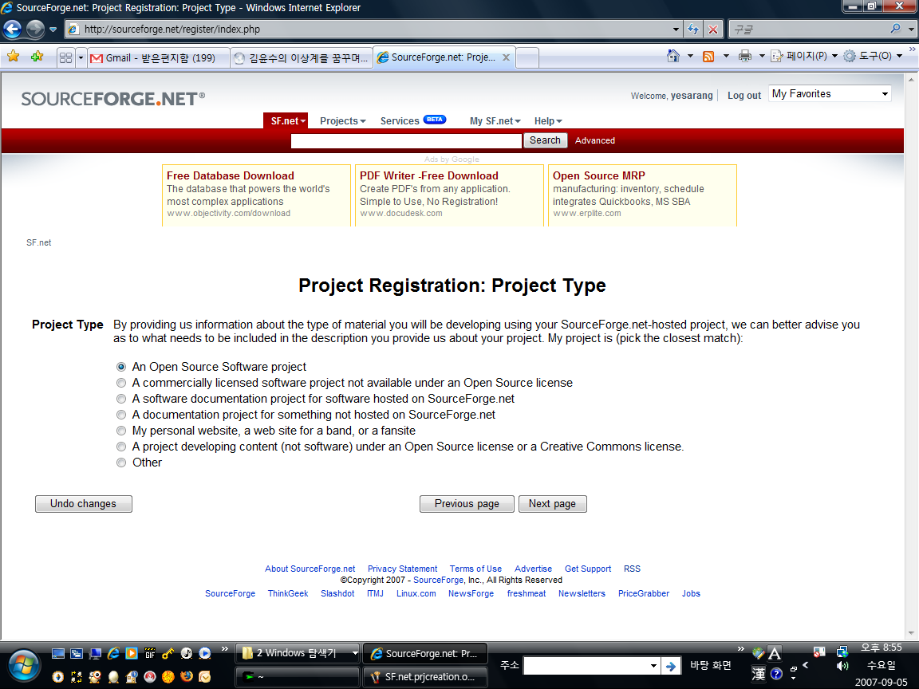Open the recent pages dropdown arrow
Screen dimensions: 919x689
point(53,30)
